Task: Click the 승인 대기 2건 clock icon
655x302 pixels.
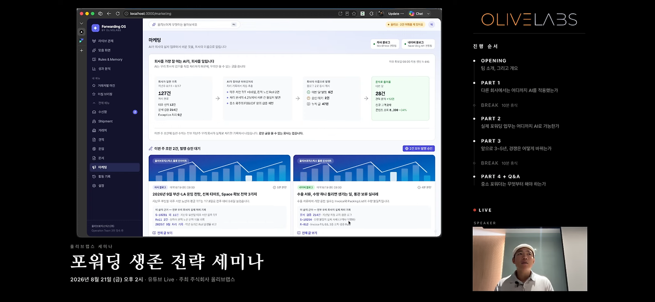Action: click(x=308, y=98)
